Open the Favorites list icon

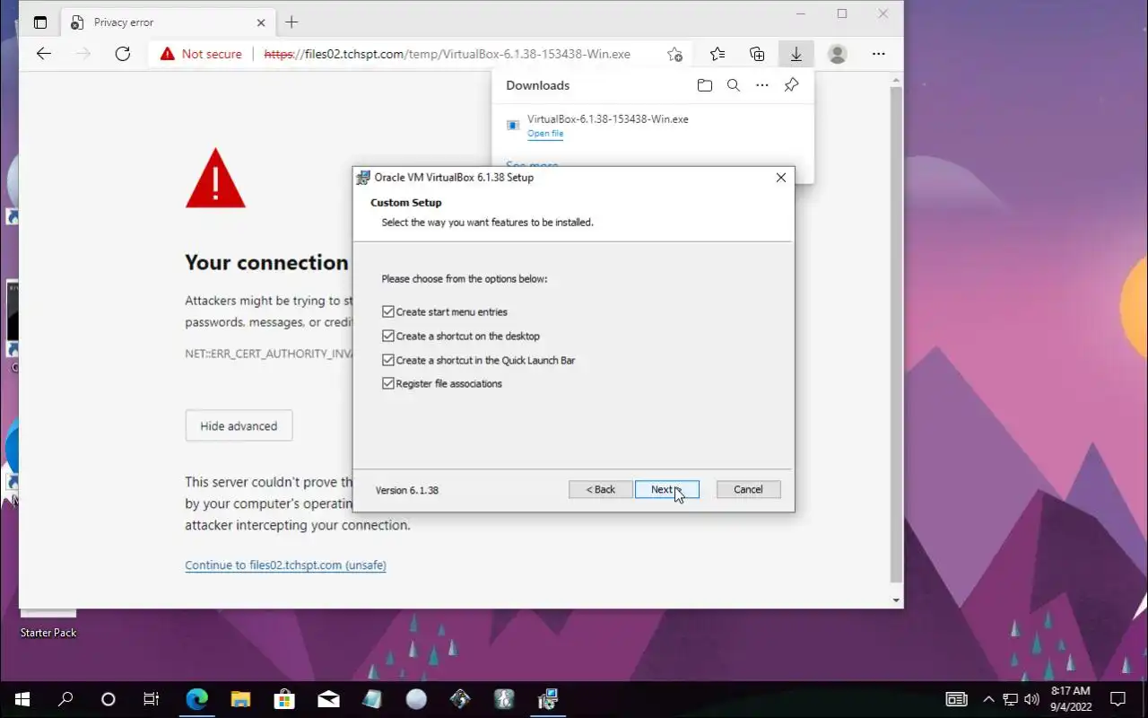click(x=717, y=54)
